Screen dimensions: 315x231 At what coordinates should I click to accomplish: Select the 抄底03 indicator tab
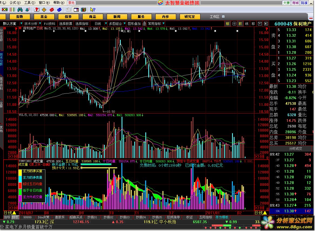point(125,217)
